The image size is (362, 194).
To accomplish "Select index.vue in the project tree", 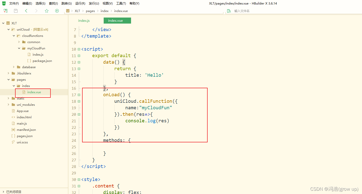I will pos(34,92).
